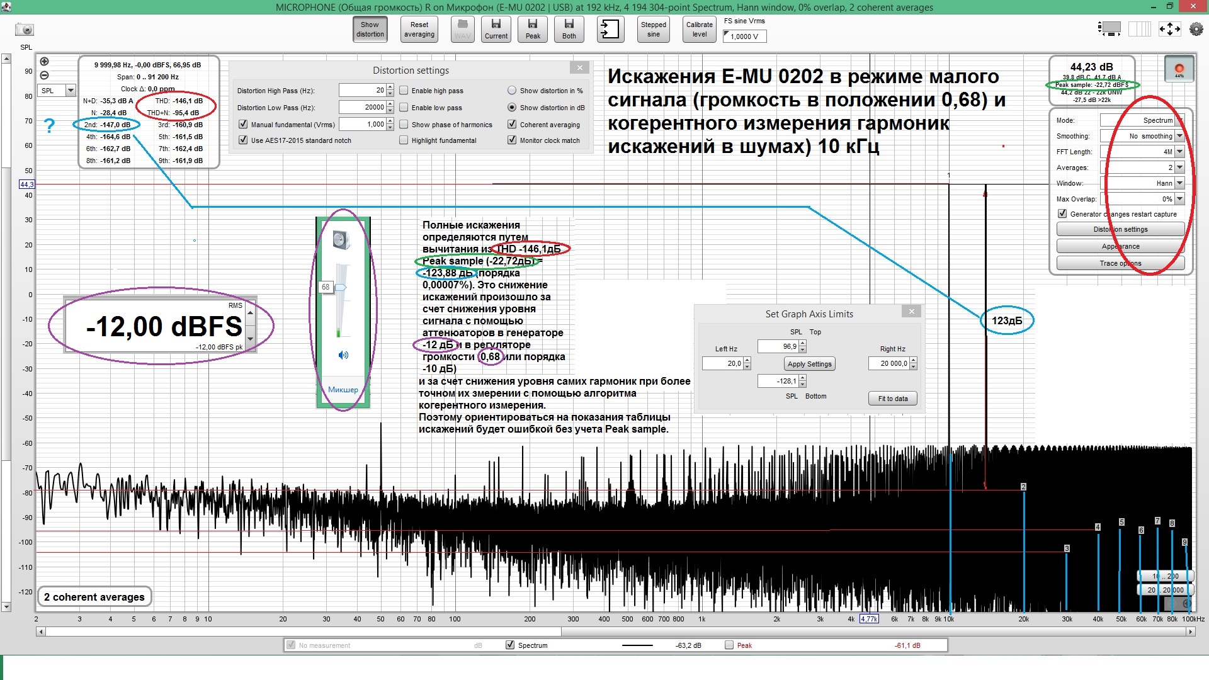Zoom in with the plus magnifier icon
The image size is (1209, 680).
45,62
